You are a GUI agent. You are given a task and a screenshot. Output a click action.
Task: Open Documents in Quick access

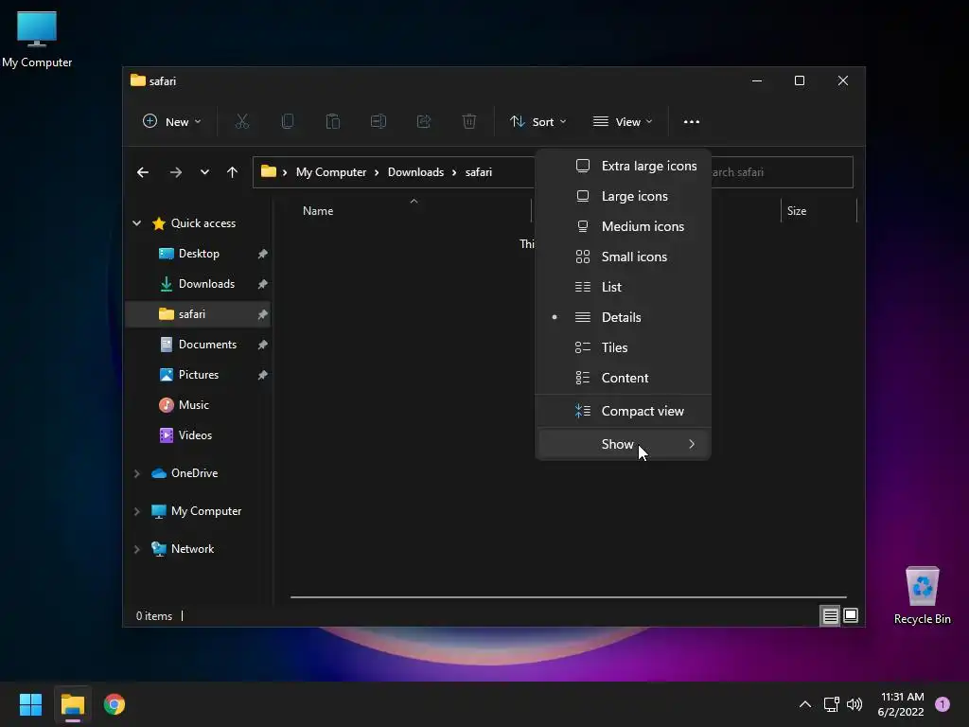[198, 345]
